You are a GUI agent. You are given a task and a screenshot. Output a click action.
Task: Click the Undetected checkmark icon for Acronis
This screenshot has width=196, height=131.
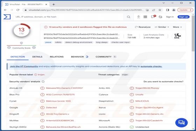click(x=132, y=127)
